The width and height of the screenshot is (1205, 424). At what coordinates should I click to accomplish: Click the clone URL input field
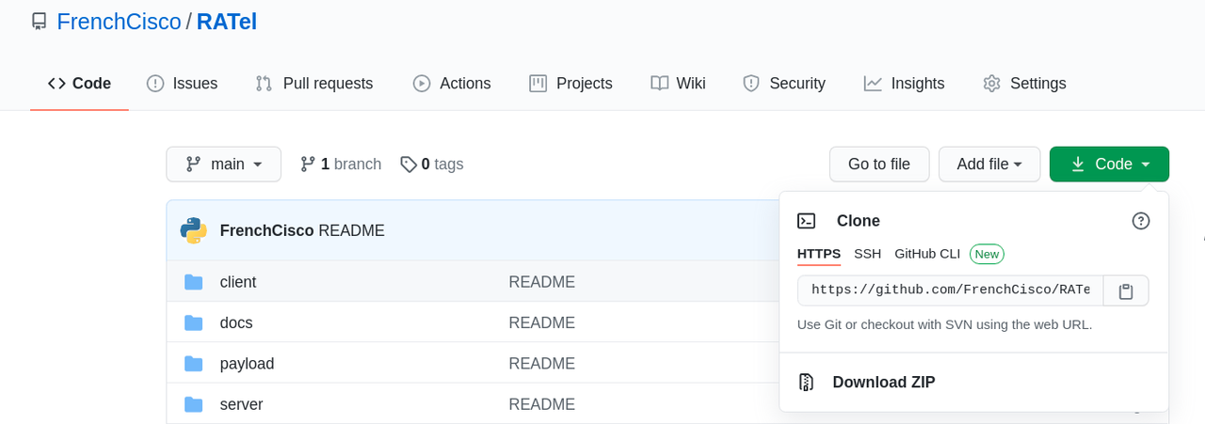pyautogui.click(x=951, y=291)
